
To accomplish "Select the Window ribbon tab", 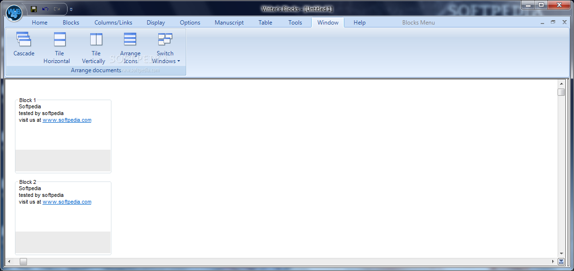I will click(x=328, y=23).
